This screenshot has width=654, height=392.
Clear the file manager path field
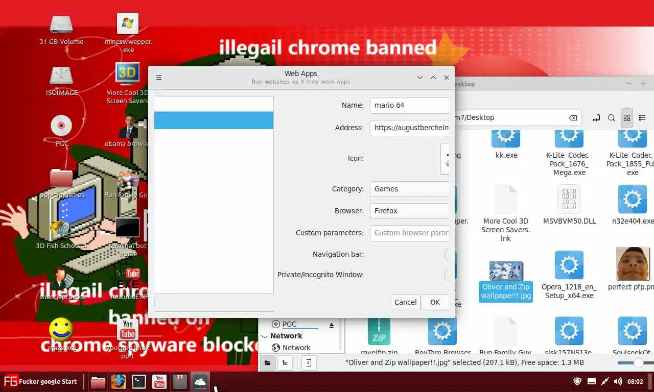[573, 118]
